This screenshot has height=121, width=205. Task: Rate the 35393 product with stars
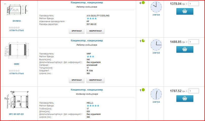point(14,71)
